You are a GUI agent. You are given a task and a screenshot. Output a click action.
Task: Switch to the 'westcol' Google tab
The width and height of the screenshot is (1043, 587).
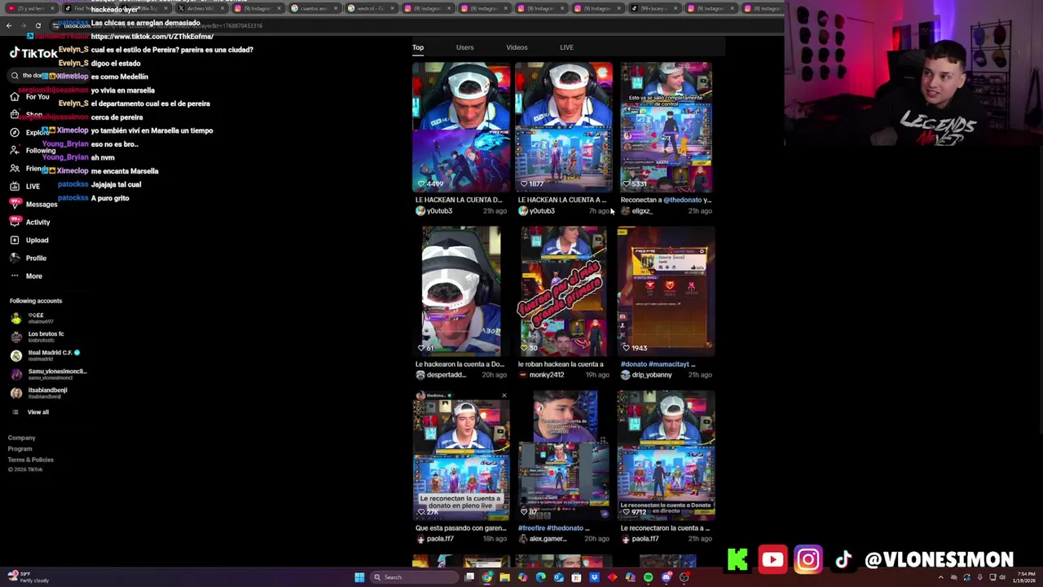pos(371,8)
